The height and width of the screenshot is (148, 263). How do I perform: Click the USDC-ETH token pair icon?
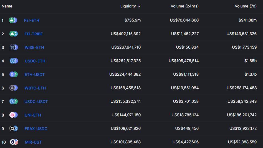click(x=14, y=61)
